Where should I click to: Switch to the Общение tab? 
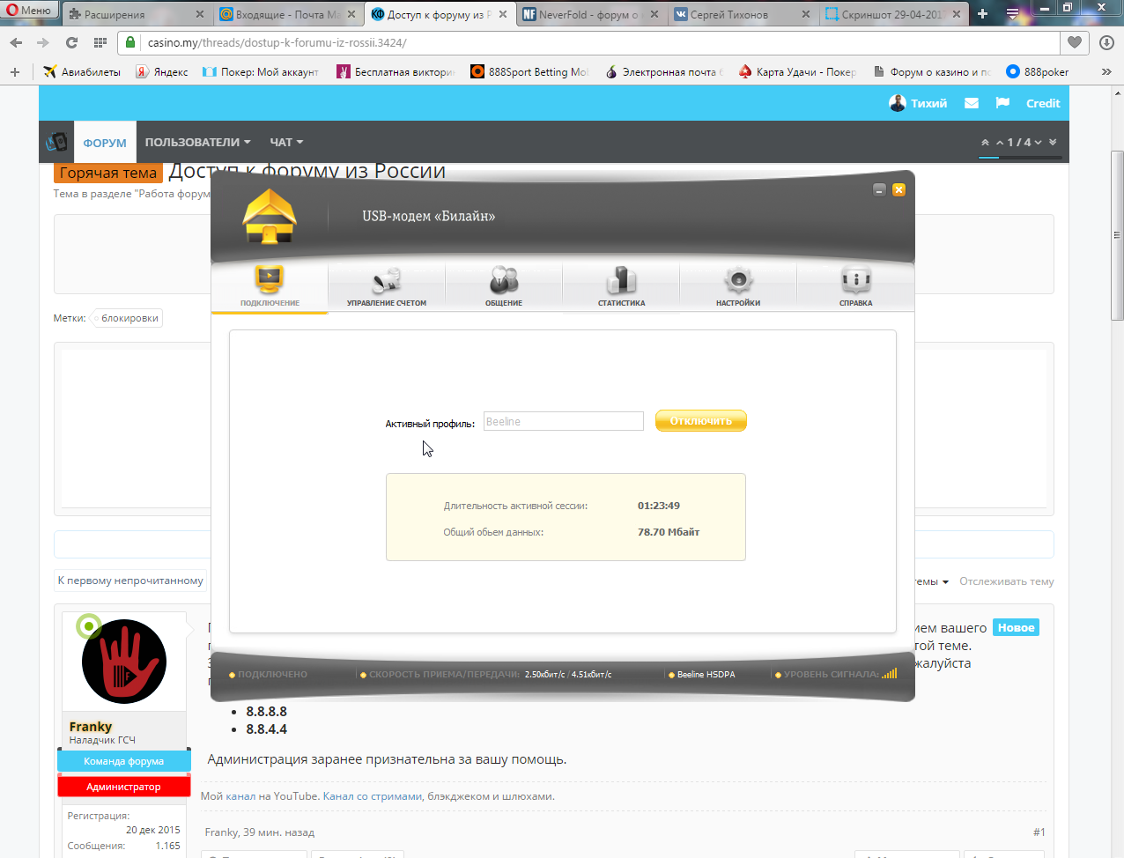pos(504,287)
